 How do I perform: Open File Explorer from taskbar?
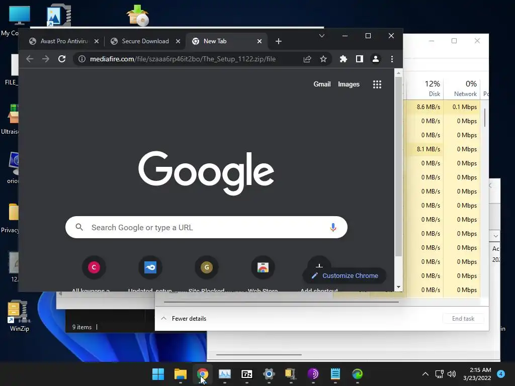181,374
